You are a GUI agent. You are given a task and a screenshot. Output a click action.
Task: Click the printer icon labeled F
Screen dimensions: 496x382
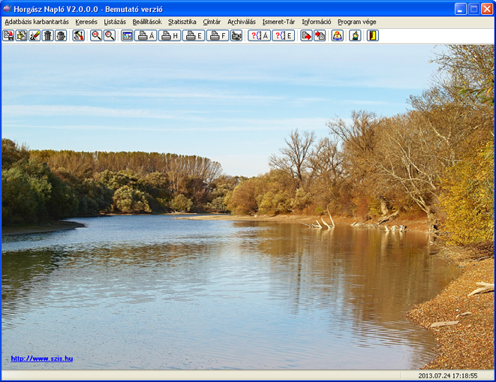pos(218,35)
